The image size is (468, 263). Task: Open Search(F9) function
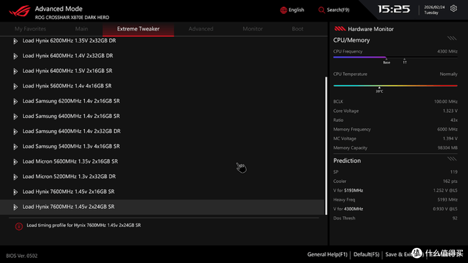pyautogui.click(x=338, y=10)
